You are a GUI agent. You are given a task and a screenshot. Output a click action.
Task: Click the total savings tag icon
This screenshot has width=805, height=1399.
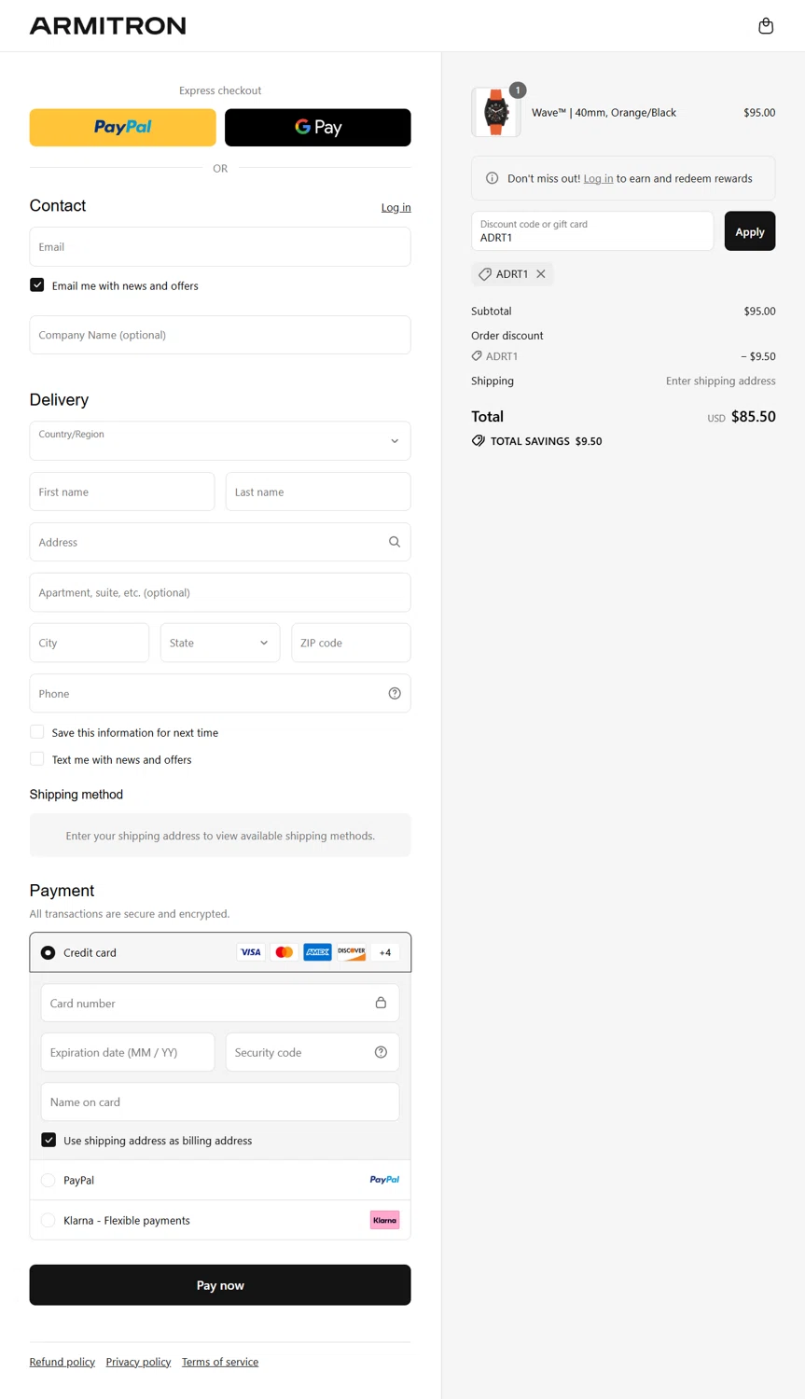point(479,441)
